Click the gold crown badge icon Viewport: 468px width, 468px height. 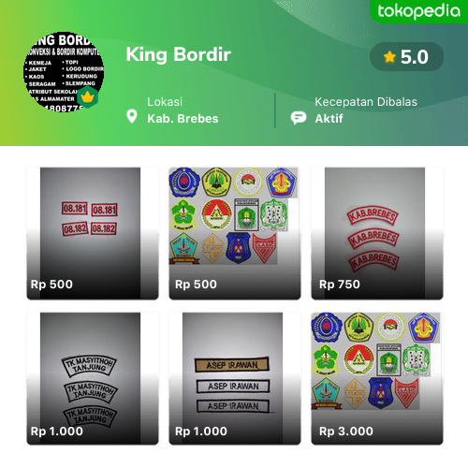pyautogui.click(x=87, y=97)
